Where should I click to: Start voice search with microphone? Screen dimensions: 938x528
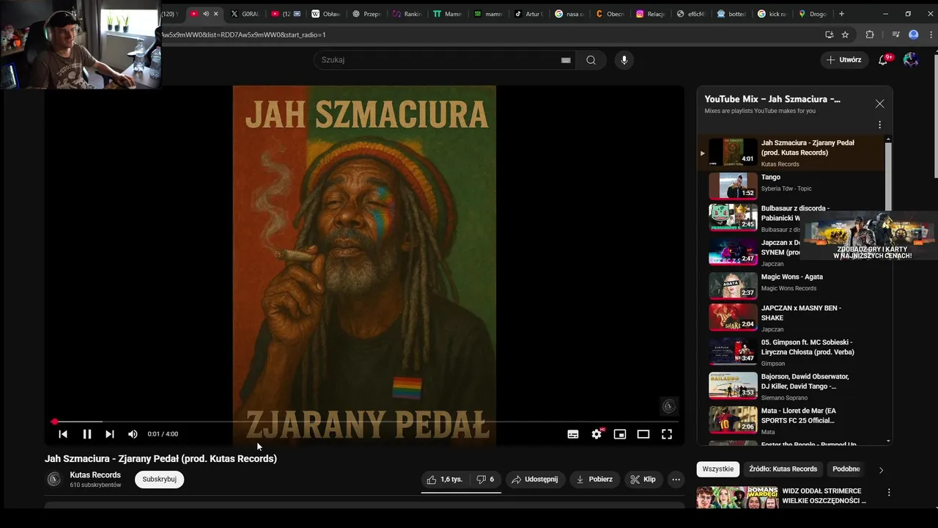(x=624, y=60)
